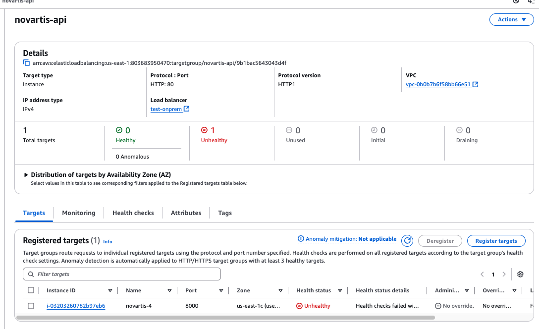Focus the Filter targets search field
Image resolution: width=539 pixels, height=329 pixels.
[122, 274]
